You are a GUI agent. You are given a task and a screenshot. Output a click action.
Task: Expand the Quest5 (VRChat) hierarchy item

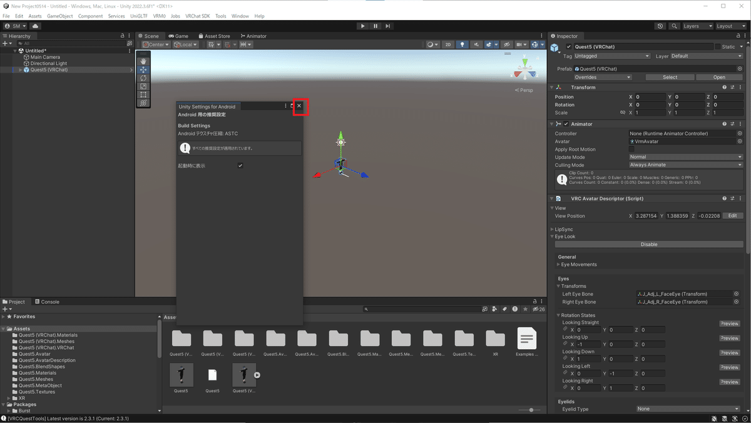tap(20, 70)
